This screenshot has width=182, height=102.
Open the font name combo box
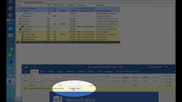[x=50, y=76]
